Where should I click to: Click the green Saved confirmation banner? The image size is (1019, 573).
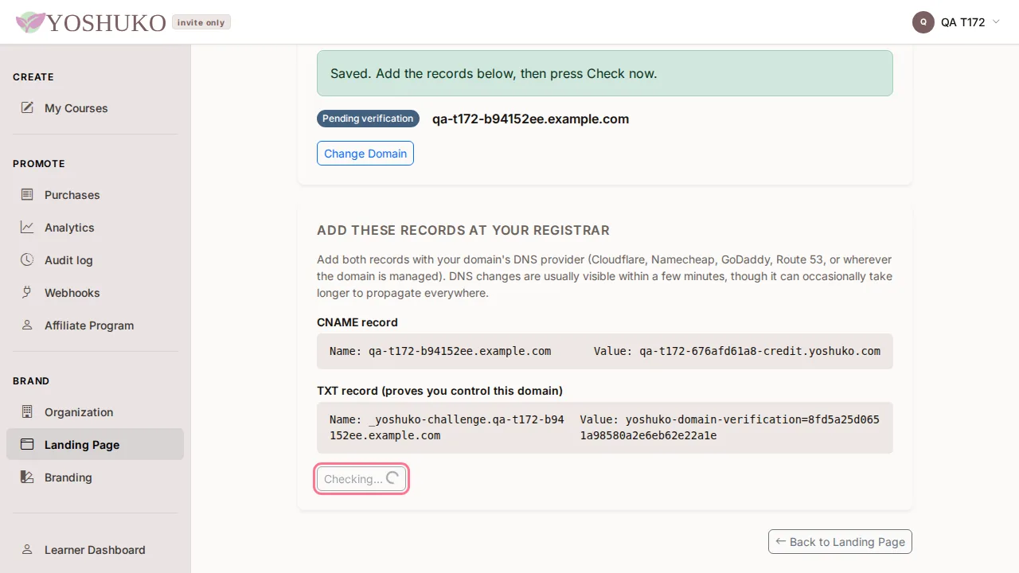point(605,73)
